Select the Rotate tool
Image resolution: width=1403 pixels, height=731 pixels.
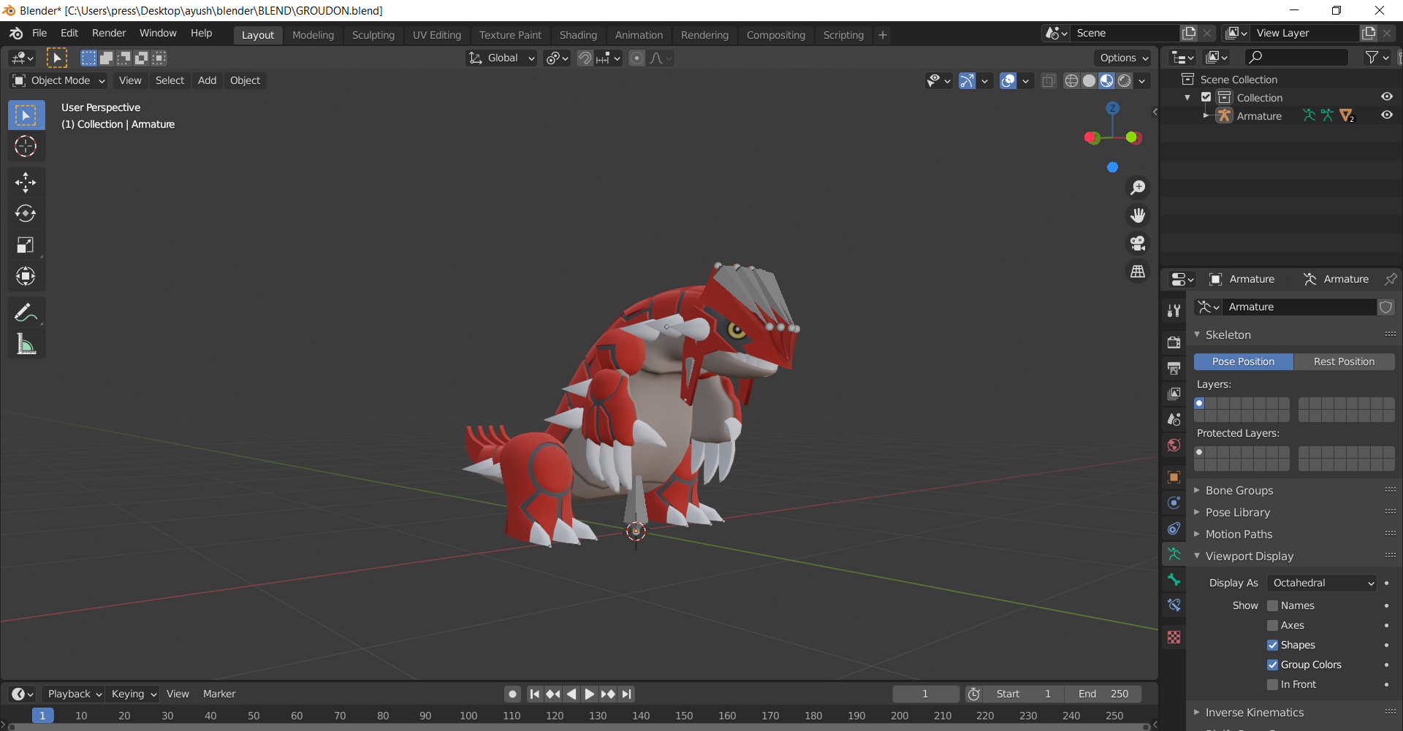[x=26, y=213]
